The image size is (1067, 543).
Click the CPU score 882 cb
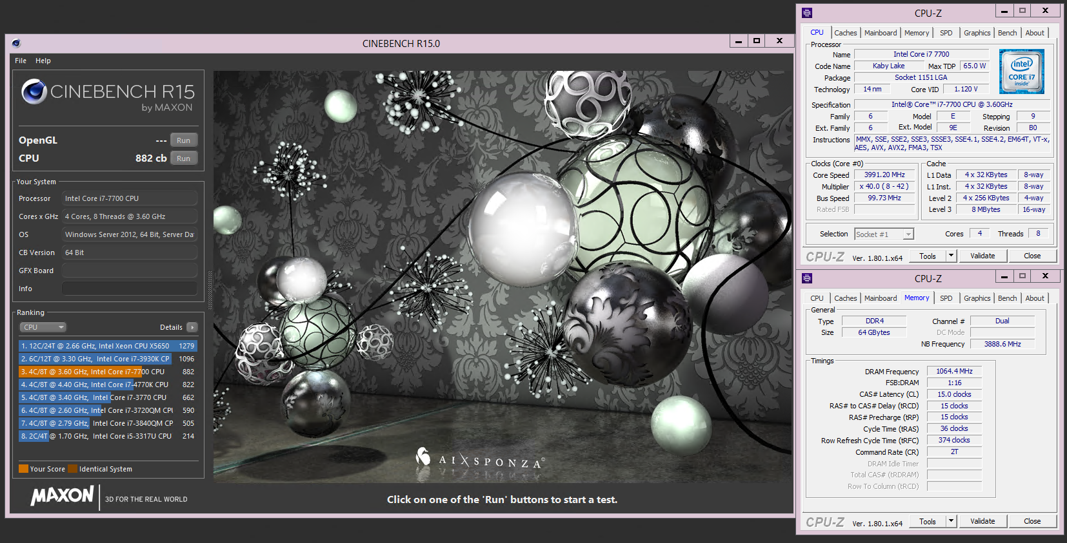click(151, 158)
